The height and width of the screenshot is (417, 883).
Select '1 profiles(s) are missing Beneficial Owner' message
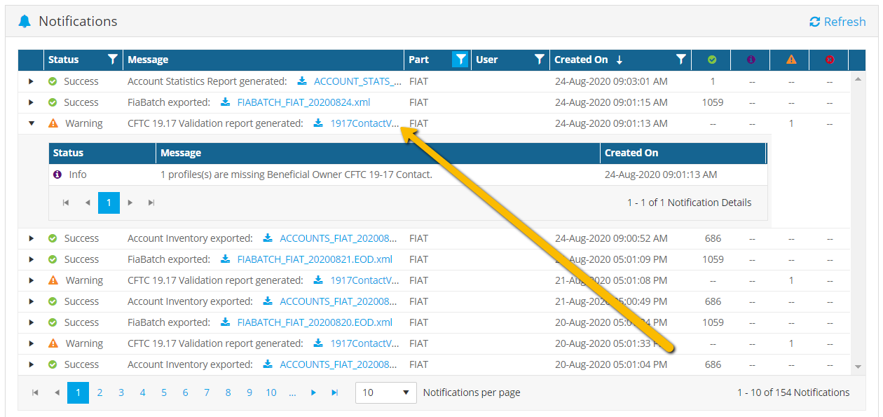[296, 175]
